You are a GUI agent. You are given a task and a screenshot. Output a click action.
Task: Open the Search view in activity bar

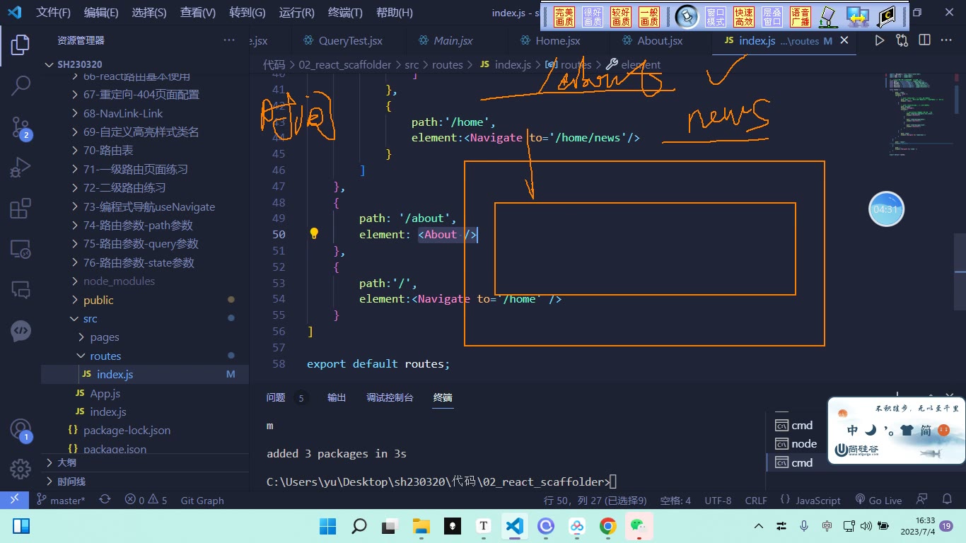point(21,86)
